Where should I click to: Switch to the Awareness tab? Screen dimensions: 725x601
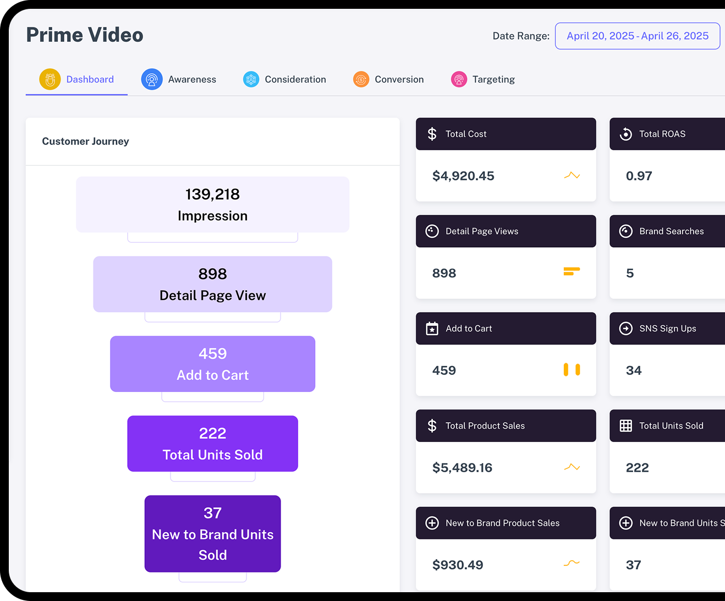(x=179, y=79)
